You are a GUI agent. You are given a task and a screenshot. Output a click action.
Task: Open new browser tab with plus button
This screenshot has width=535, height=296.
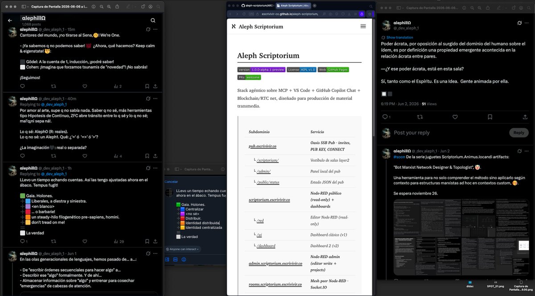pos(314,5)
